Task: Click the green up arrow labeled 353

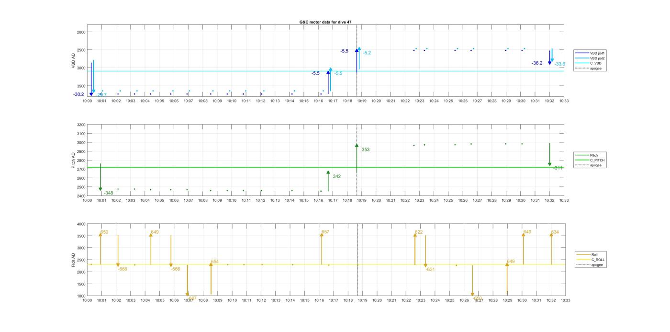Action: coord(357,158)
